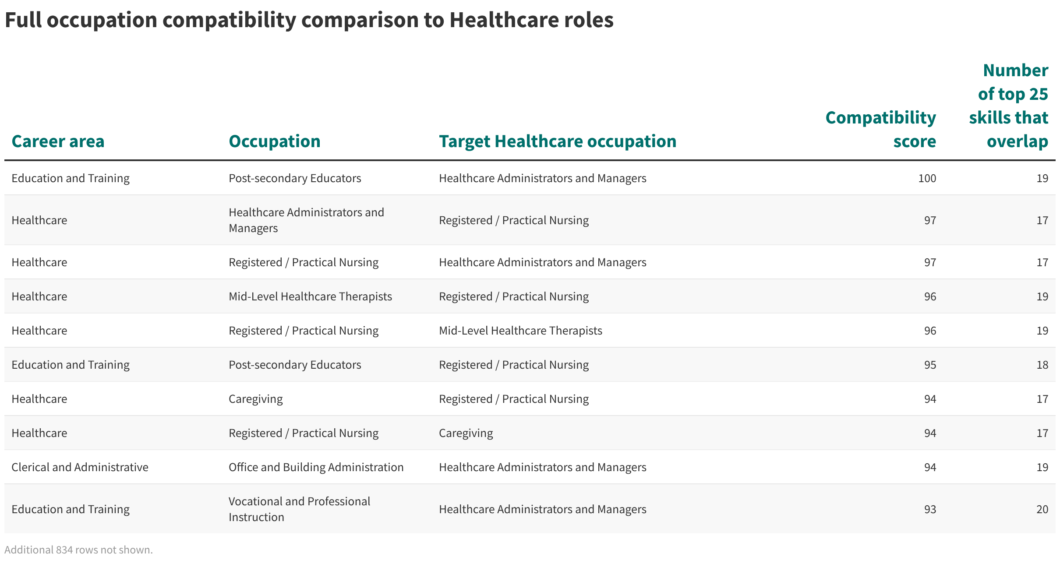This screenshot has width=1060, height=578.
Task: Click the "Full occupation compatibility comparison" title
Action: pyautogui.click(x=309, y=20)
